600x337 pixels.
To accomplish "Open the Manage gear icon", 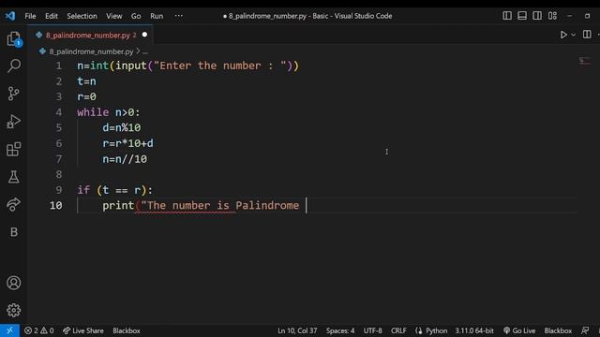I will (x=14, y=310).
